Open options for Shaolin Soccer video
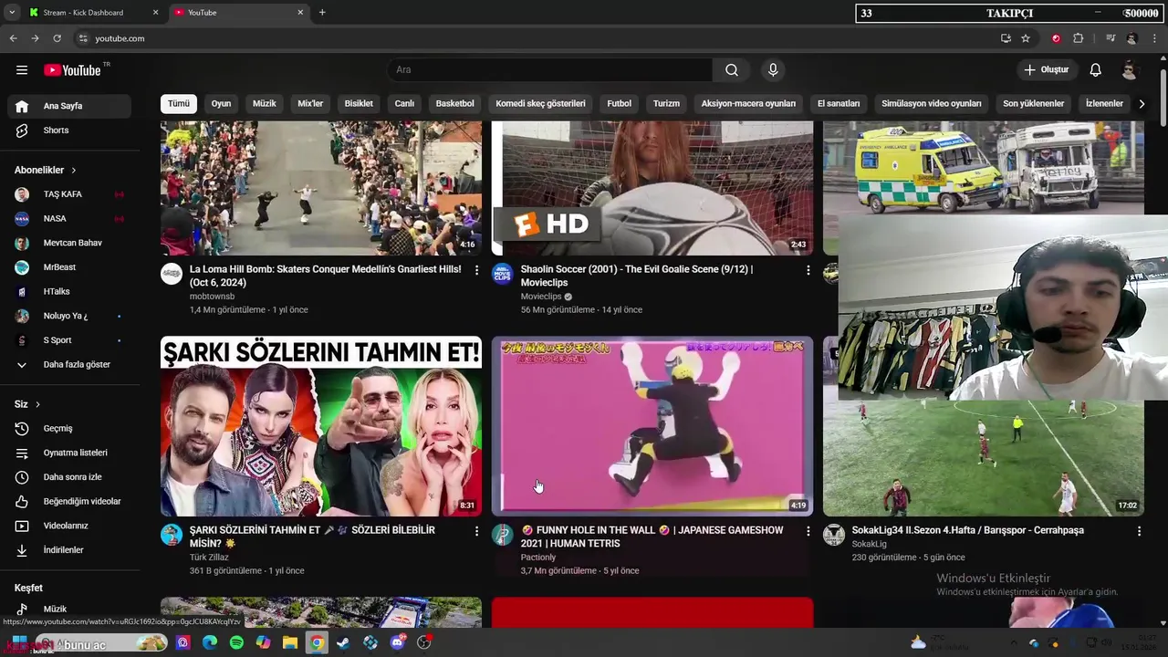The height and width of the screenshot is (657, 1168). tap(808, 270)
